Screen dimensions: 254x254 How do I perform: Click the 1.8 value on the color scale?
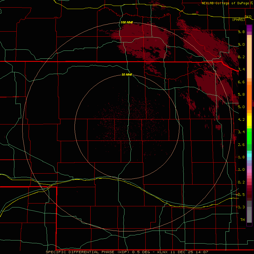click(241, 157)
